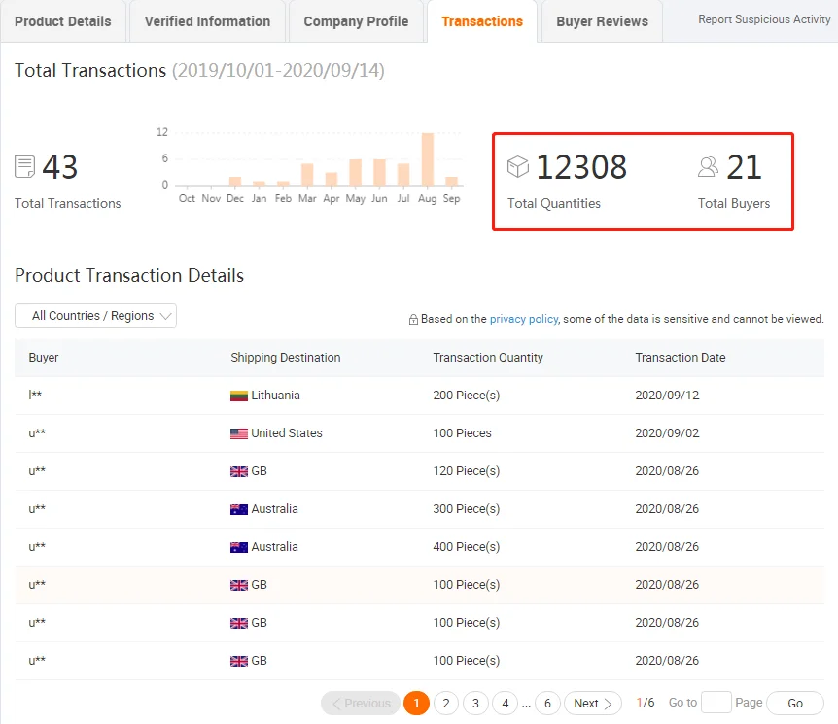Click the Total Quantities box icon
Image resolution: width=838 pixels, height=724 pixels.
518,167
